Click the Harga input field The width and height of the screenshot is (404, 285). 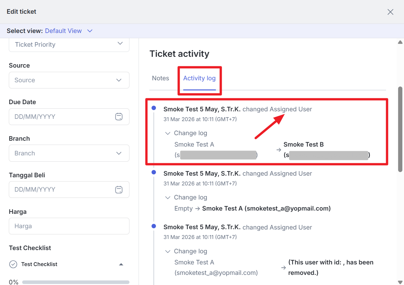[69, 226]
